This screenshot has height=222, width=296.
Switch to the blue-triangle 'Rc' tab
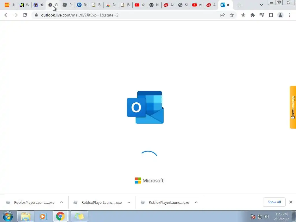click(82, 5)
